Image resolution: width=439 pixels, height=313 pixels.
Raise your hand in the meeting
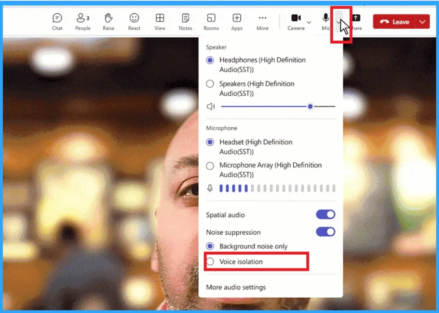[108, 22]
